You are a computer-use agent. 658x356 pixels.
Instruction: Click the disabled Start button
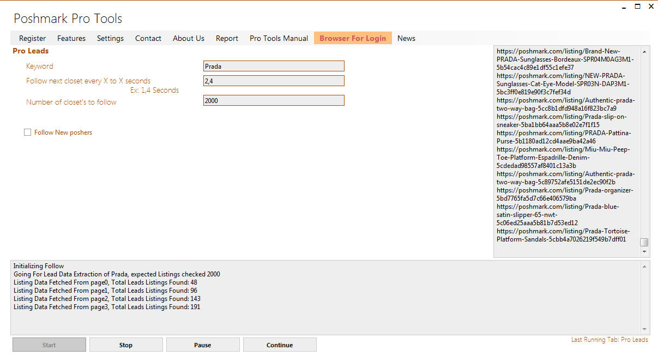pos(49,345)
